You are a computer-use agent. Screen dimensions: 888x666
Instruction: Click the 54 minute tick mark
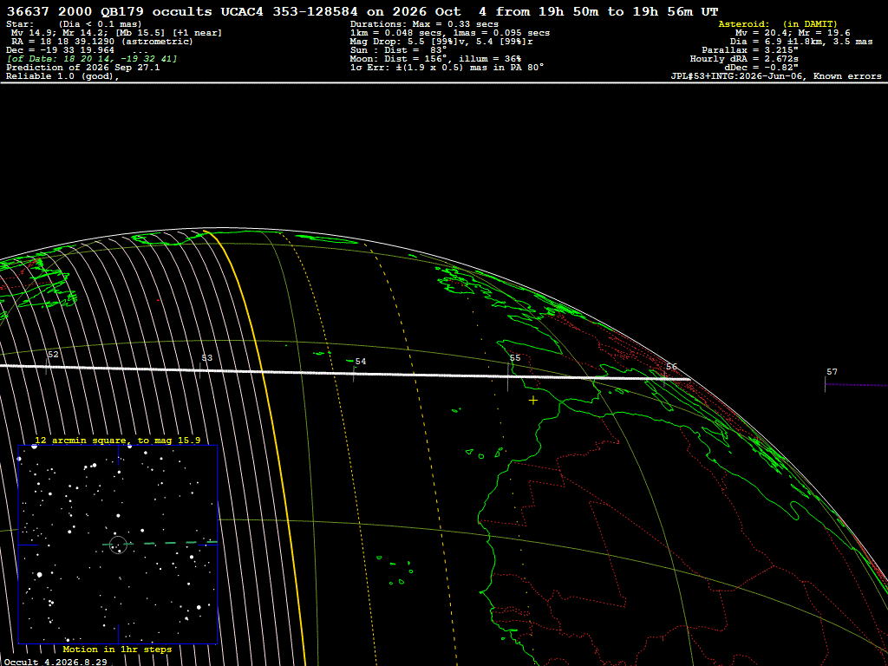click(x=354, y=374)
